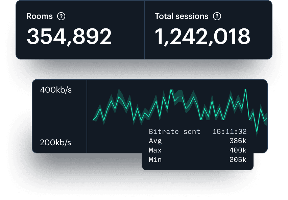
Task: Select the Total sessions label text
Action: click(182, 16)
